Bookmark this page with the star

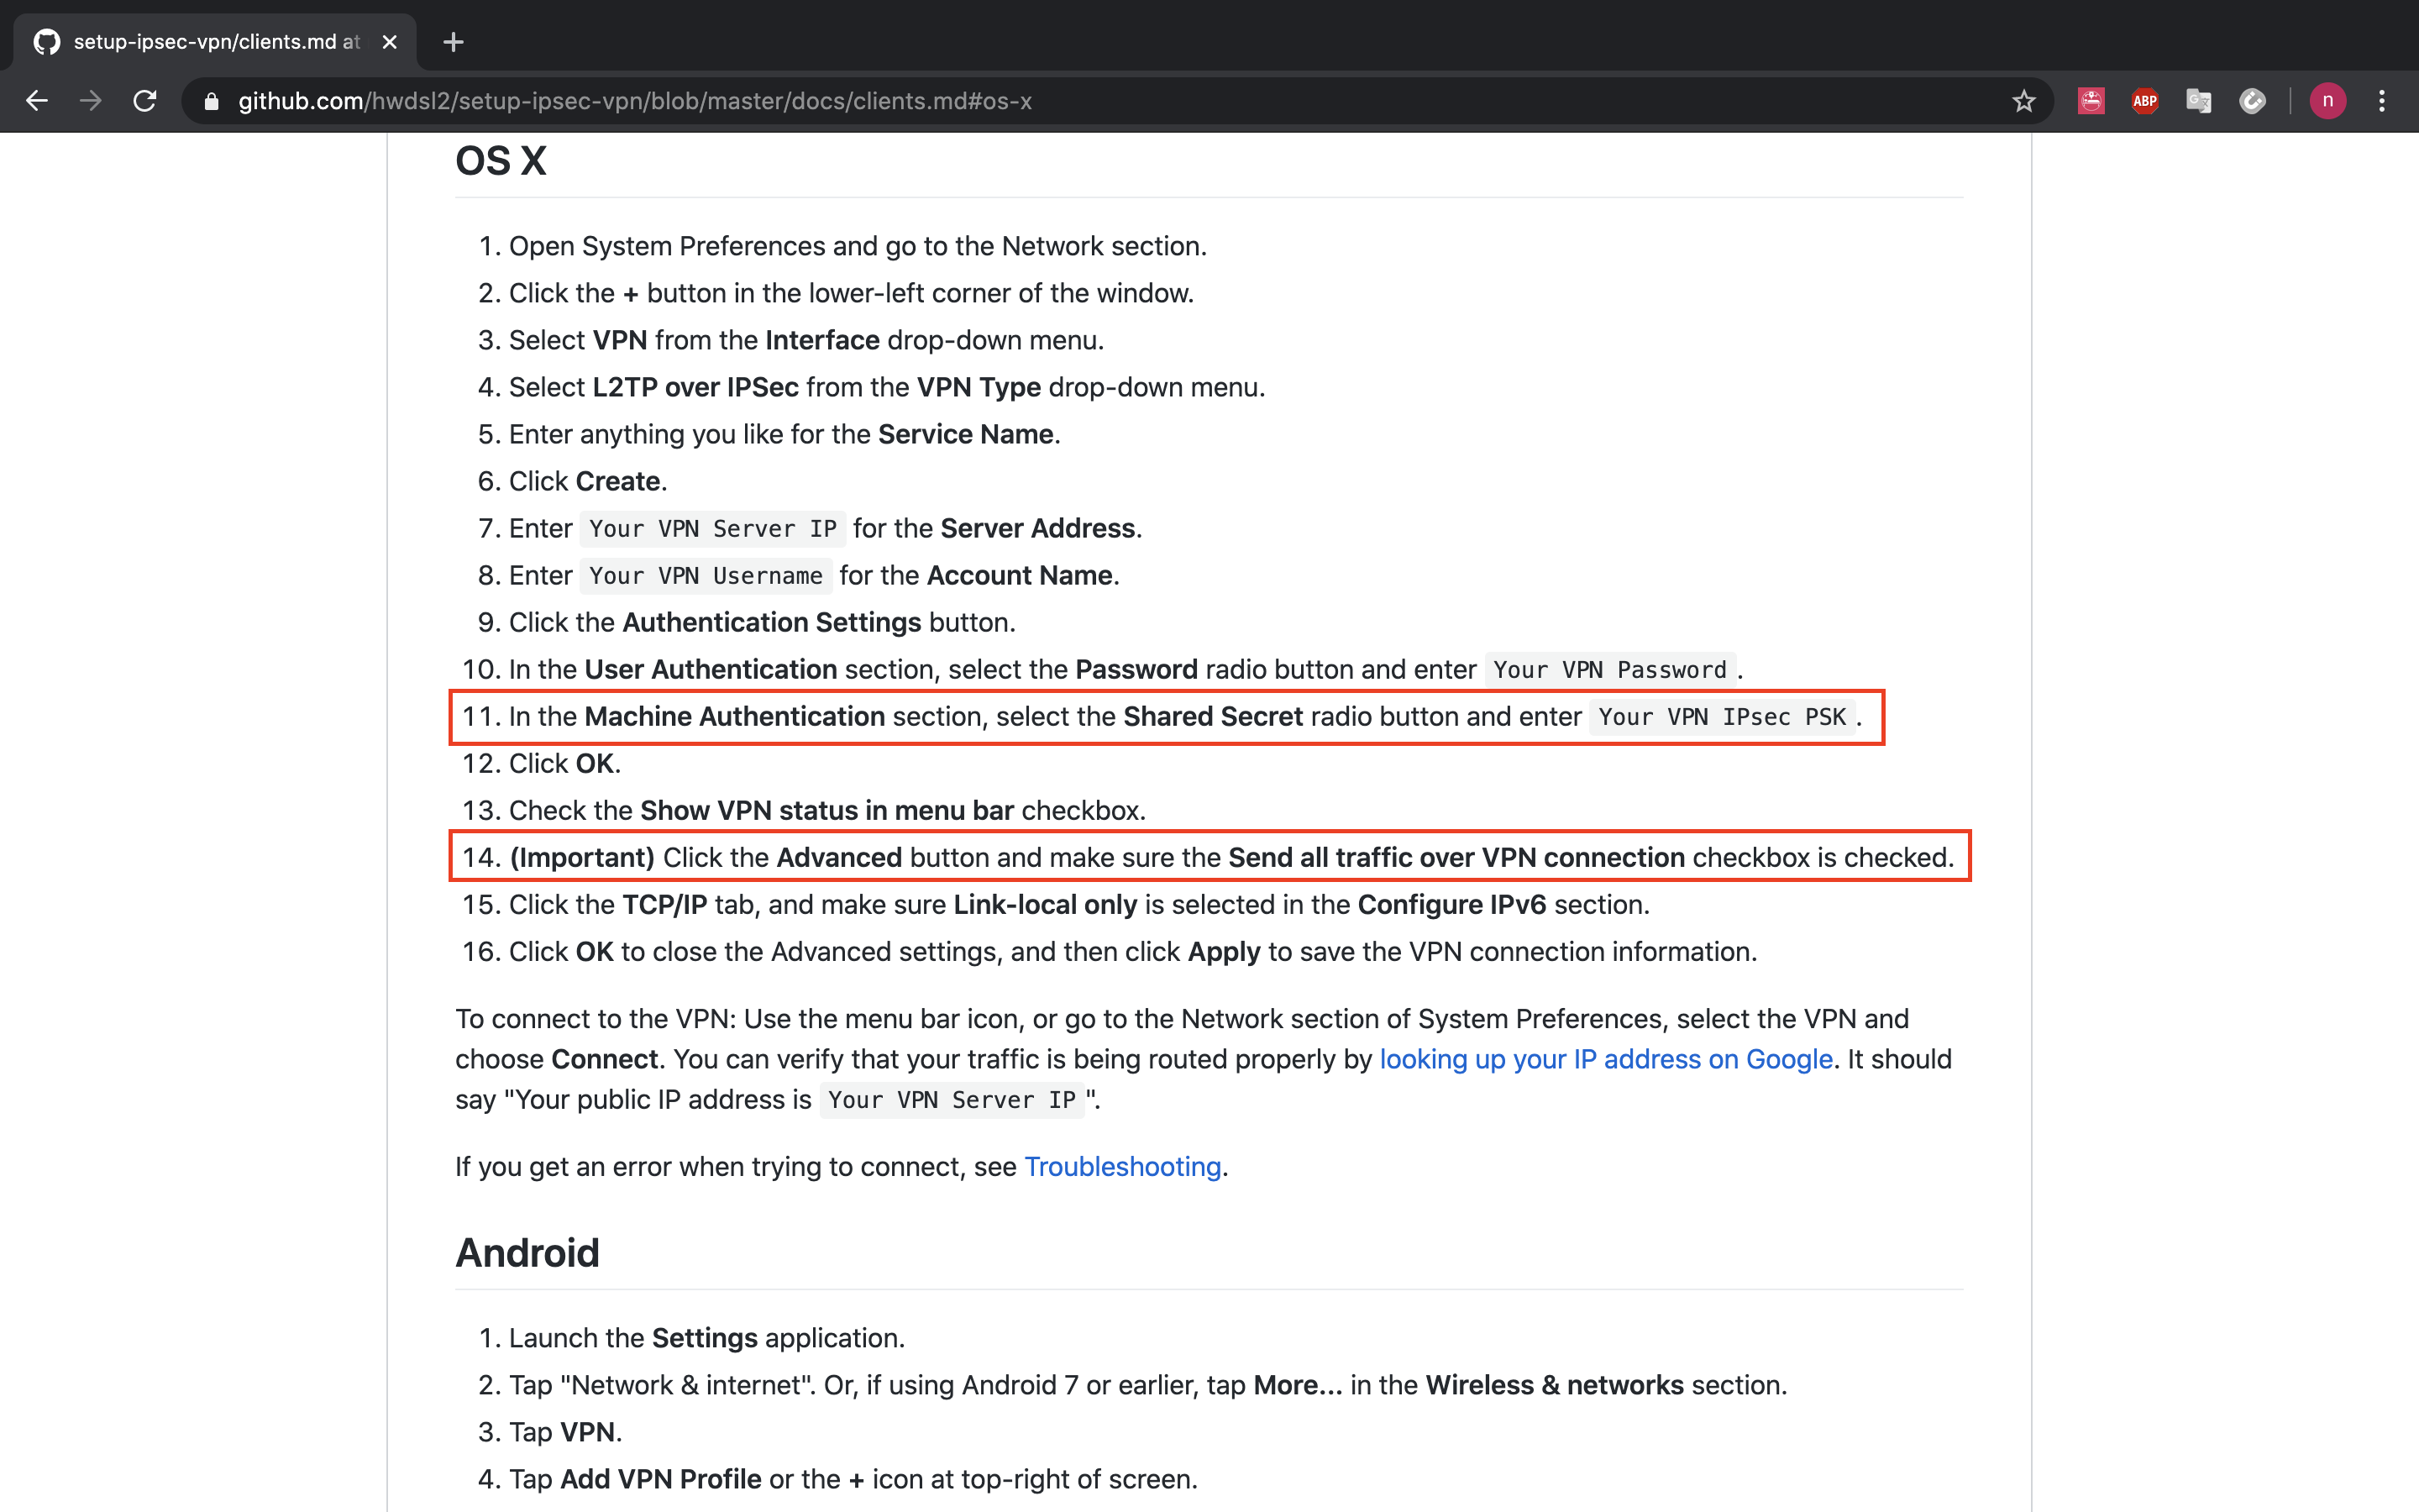(2023, 101)
